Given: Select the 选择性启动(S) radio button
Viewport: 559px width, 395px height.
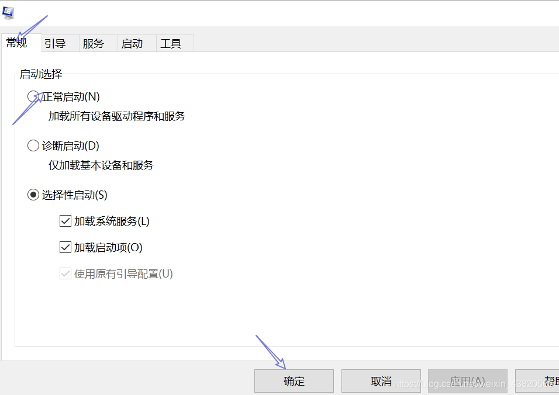Looking at the screenshot, I should 33,195.
